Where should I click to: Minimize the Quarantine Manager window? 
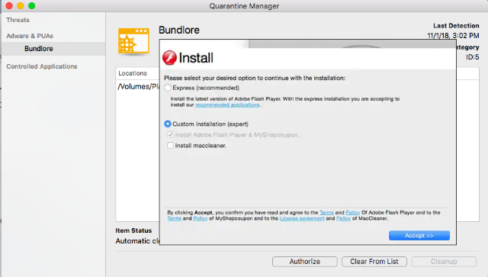(x=21, y=5)
